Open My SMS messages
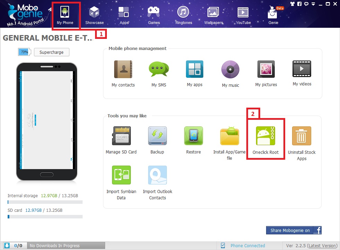Viewport: 340px width, 250px height. (x=159, y=70)
